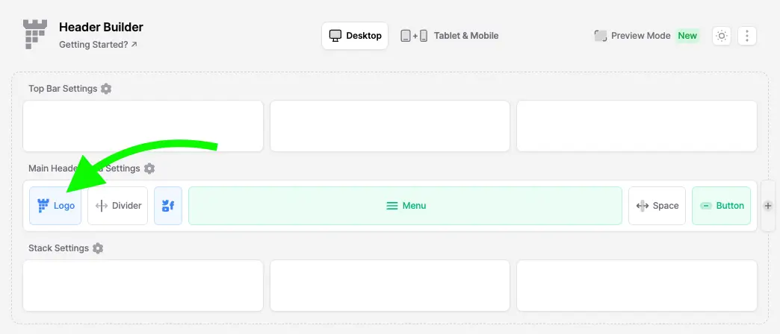Image resolution: width=780 pixels, height=334 pixels.
Task: Click the first Top Bar empty column
Action: tap(143, 126)
